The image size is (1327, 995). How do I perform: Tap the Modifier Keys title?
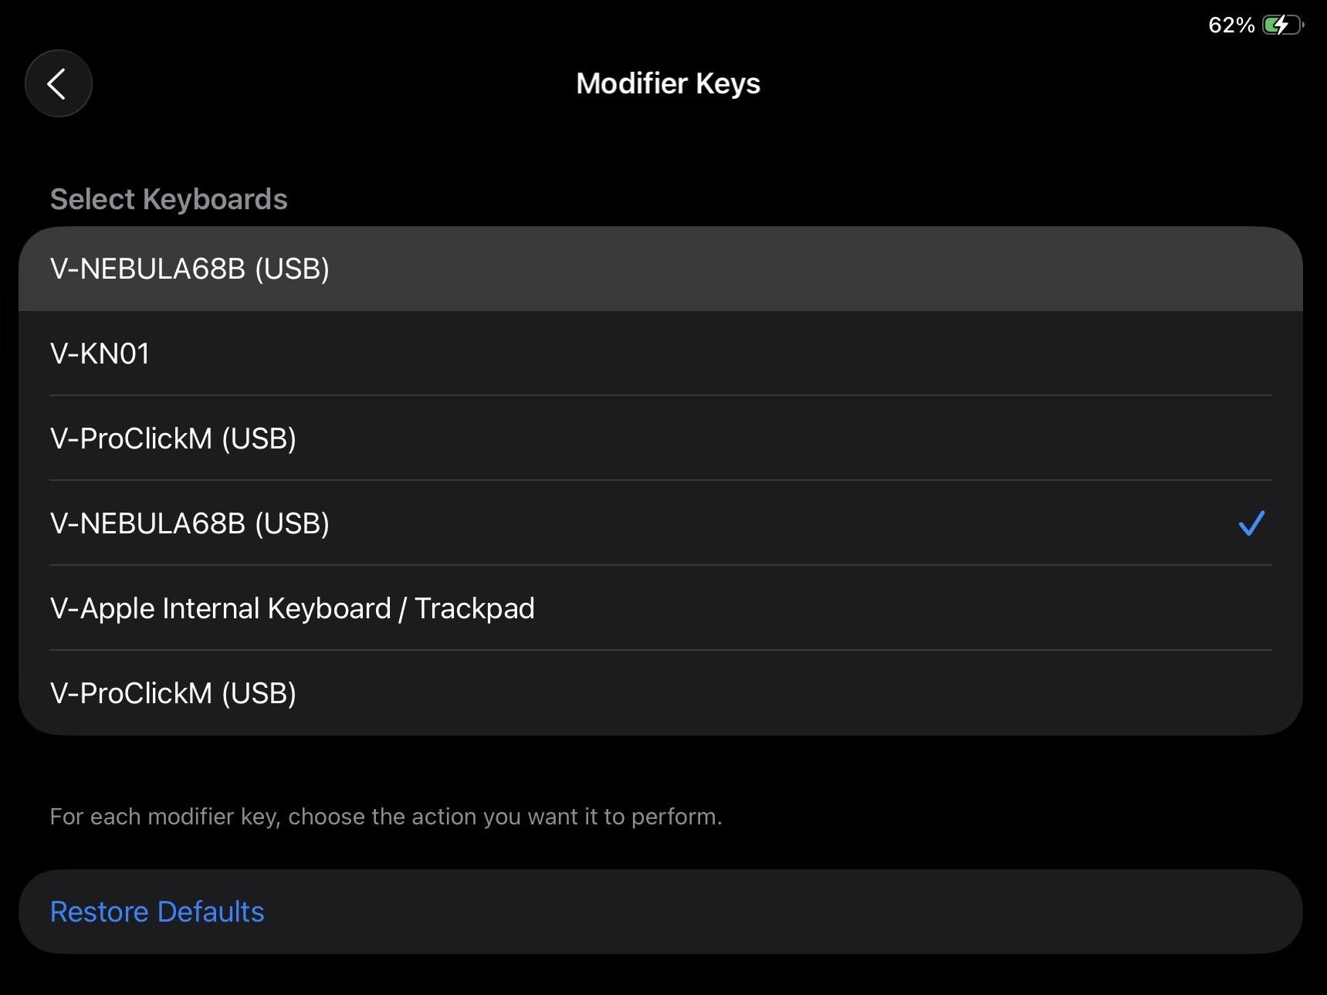[x=667, y=83]
